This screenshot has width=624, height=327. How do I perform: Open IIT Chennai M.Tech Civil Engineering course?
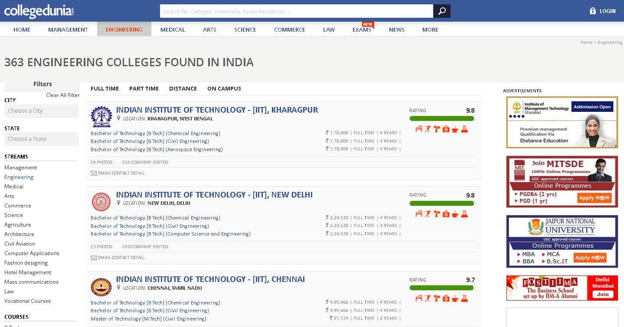point(148,319)
